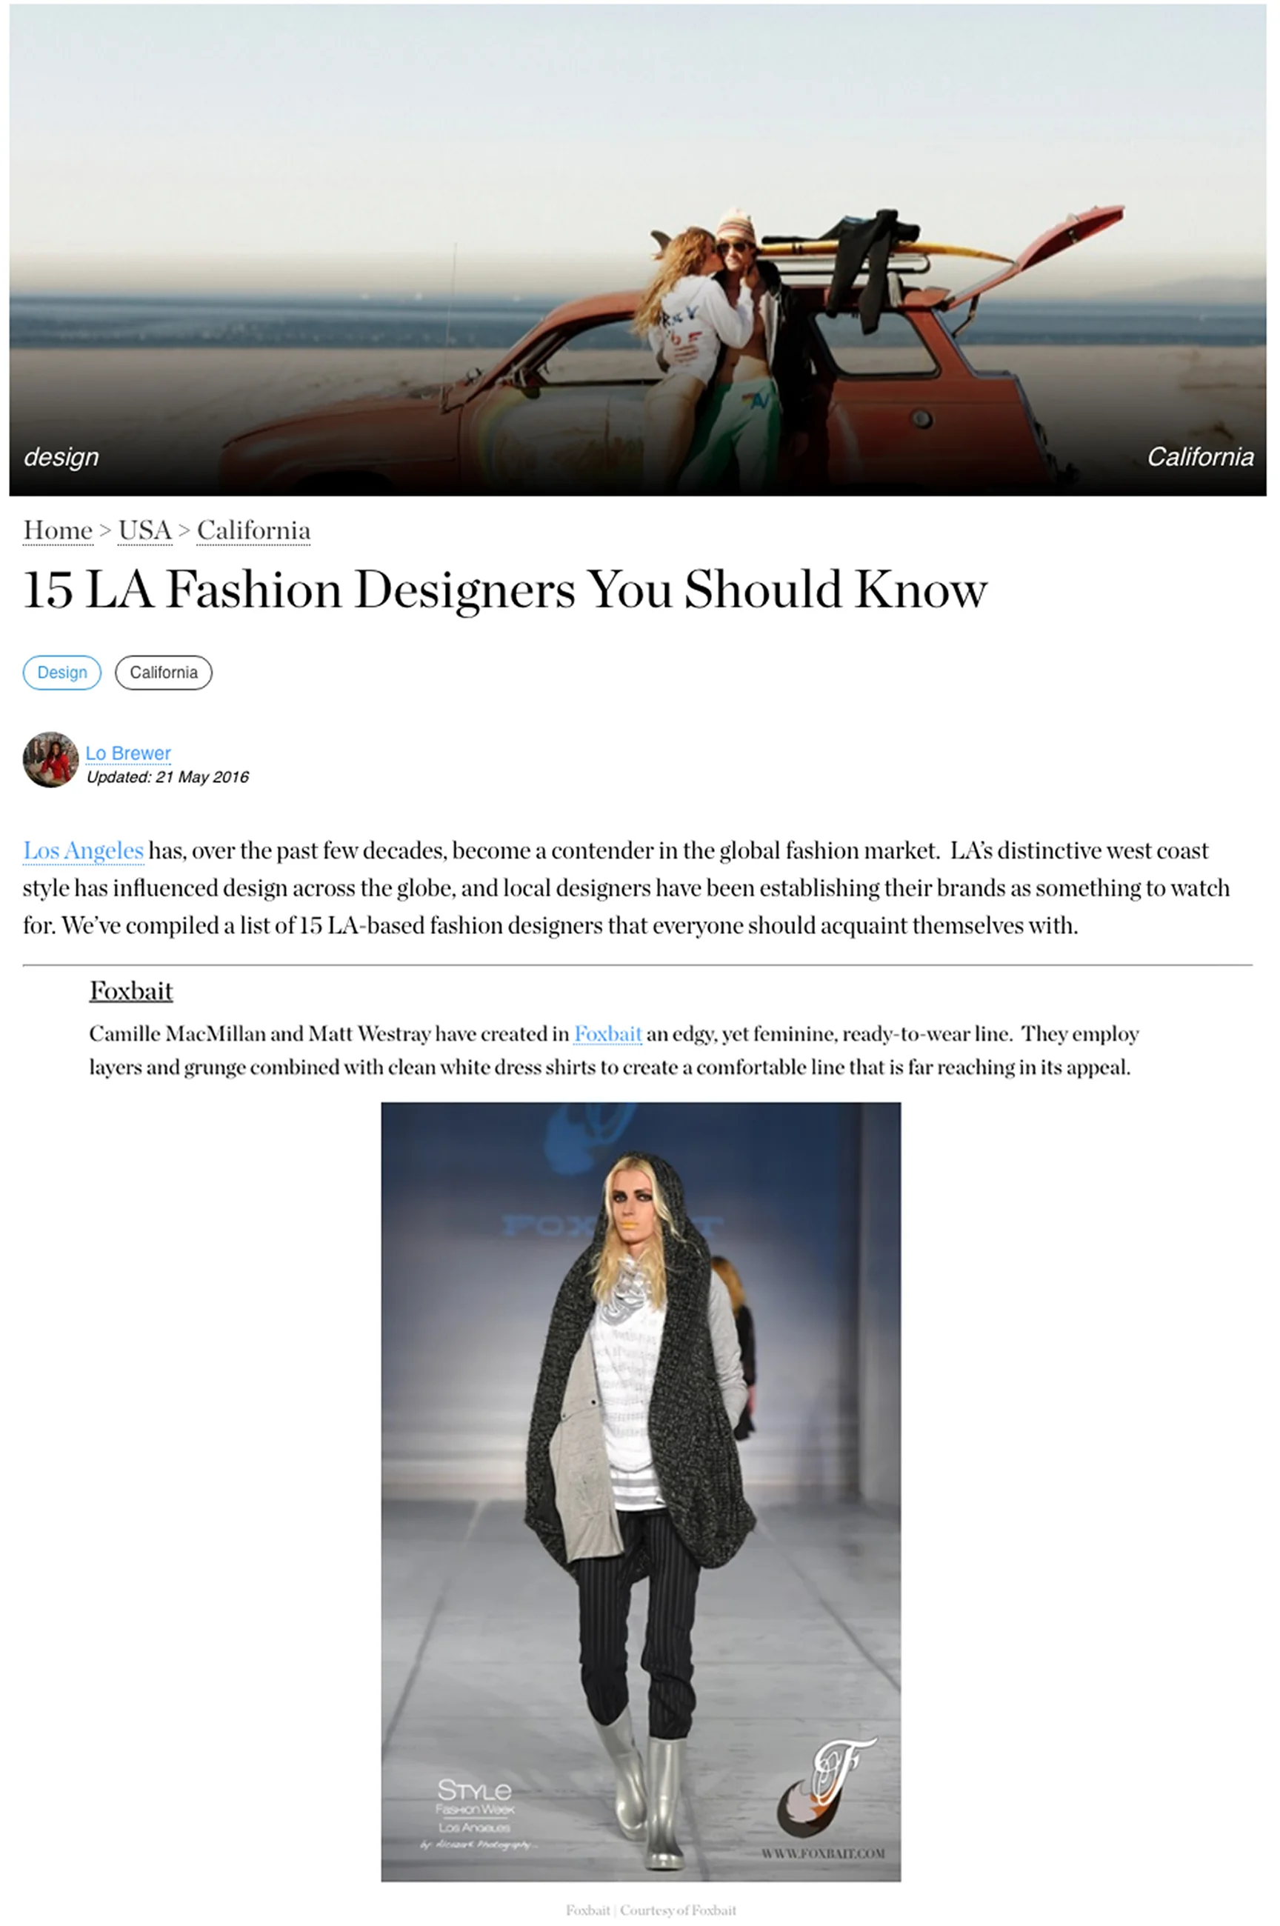1280x1926 pixels.
Task: Open the Lo Brewer author link
Action: click(128, 753)
